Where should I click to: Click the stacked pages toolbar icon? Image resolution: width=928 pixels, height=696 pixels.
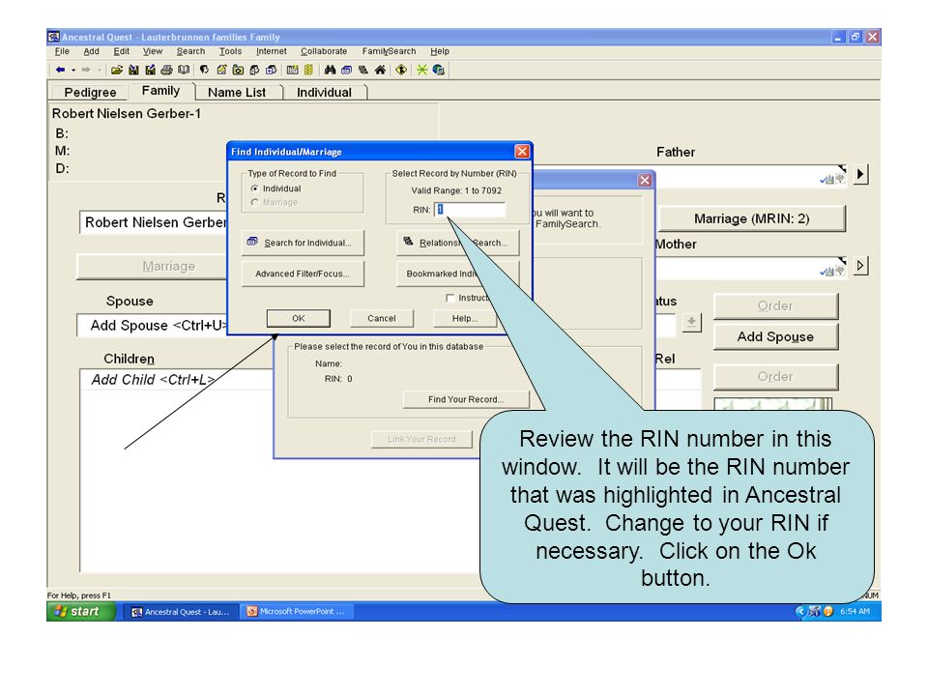254,70
